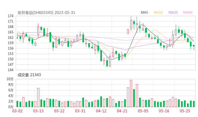Click the 168 price axis label
Viewport: 198px width, 117px height.
[11, 27]
